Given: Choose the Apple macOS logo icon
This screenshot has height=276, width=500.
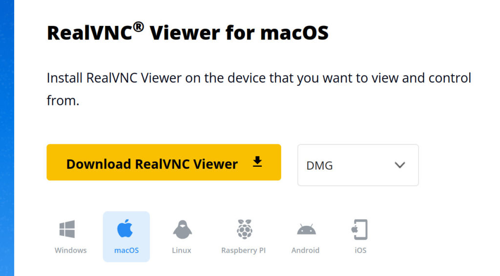Looking at the screenshot, I should pyautogui.click(x=125, y=228).
